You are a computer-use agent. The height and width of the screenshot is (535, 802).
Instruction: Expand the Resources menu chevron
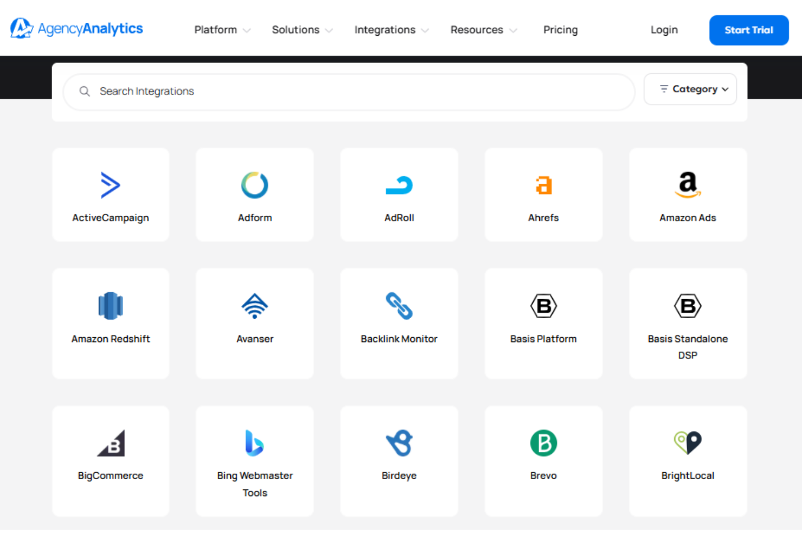coord(513,30)
